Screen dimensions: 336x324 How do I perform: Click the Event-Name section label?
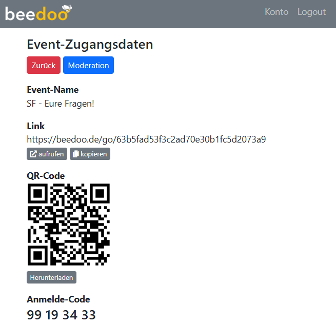[52, 90]
